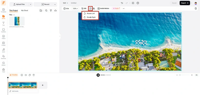Open the Text sidebar panel
The height and width of the screenshot is (95, 200).
pos(3,24)
